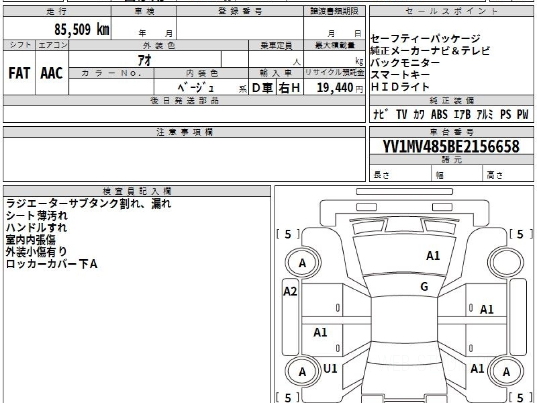This screenshot has width=537, height=403.
Task: Select the 右H steering value
Action: (x=290, y=88)
